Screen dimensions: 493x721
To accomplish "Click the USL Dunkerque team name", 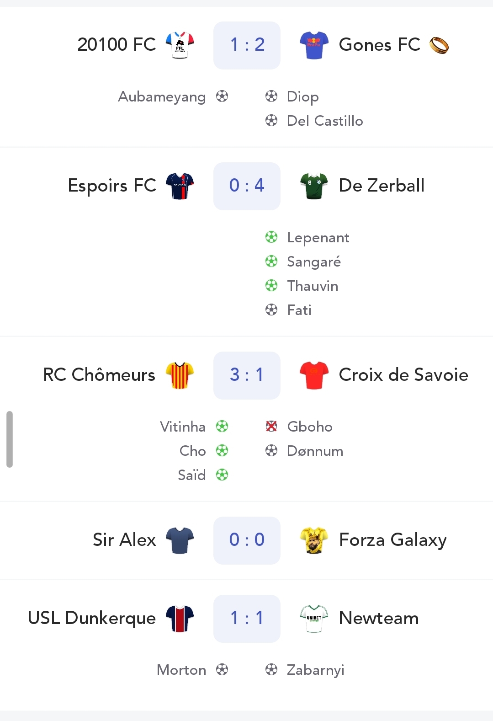I will click(x=92, y=618).
